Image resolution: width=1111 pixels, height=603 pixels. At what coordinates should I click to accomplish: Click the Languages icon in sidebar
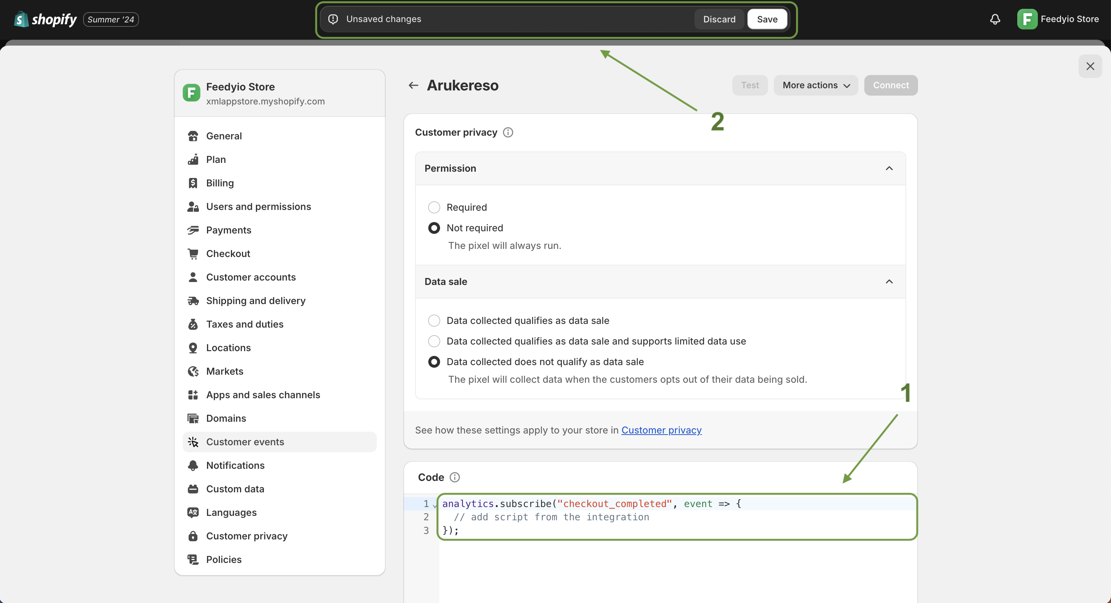[x=193, y=512]
